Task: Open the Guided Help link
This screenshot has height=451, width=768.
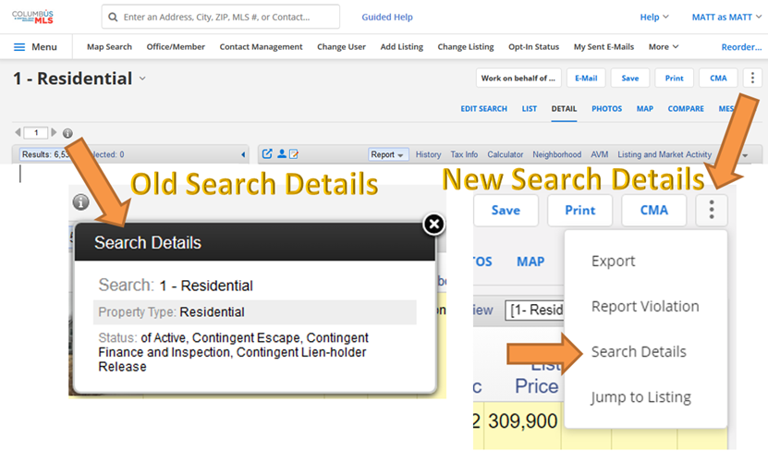Action: point(387,17)
